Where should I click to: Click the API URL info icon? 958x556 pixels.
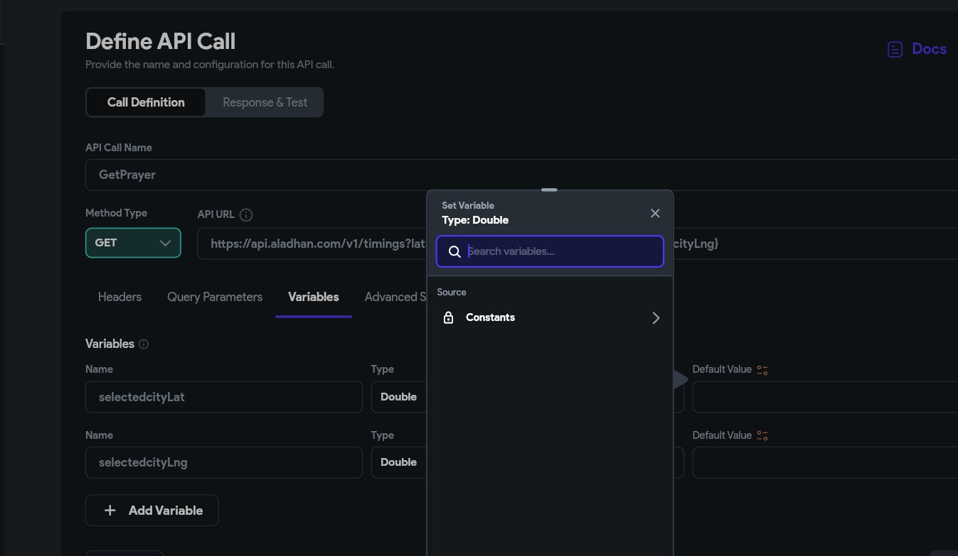click(x=246, y=214)
